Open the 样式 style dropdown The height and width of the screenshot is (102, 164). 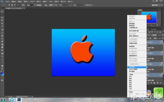click(x=53, y=5)
